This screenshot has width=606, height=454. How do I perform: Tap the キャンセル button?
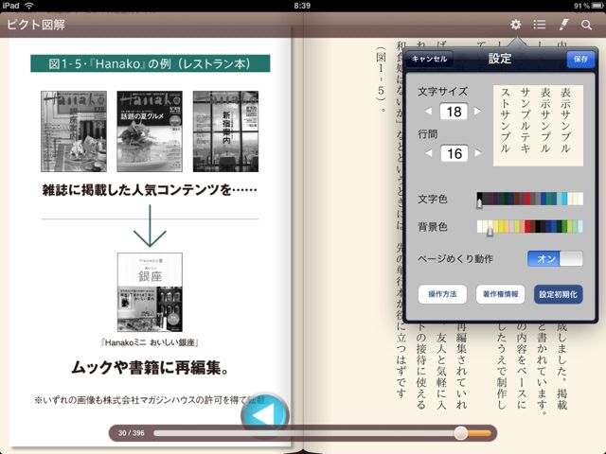click(429, 59)
